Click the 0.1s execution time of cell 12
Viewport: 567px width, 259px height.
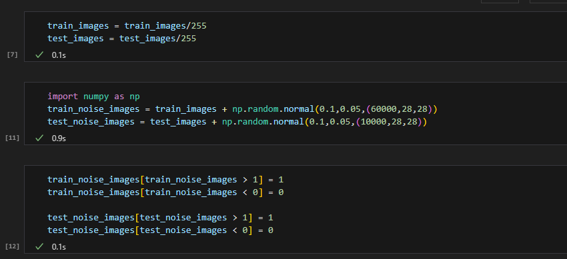[59, 247]
